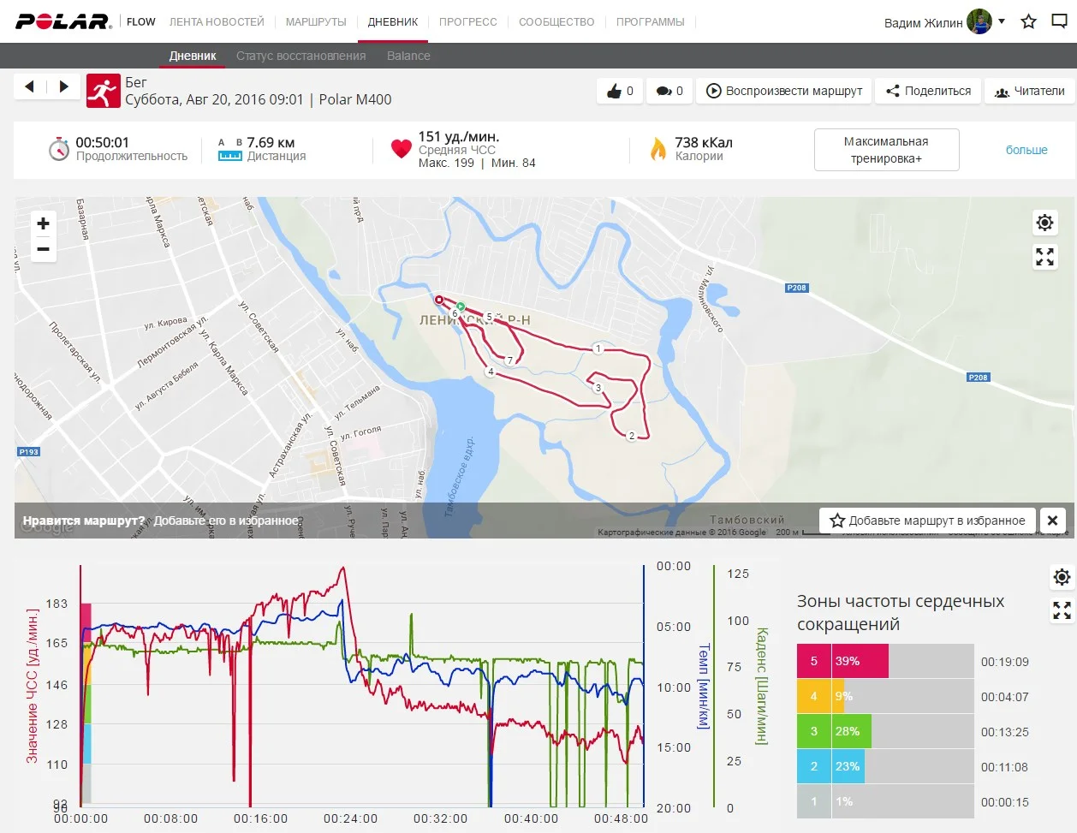Click heart rate zone 2 bar (23%)
The image size is (1077, 833).
click(x=885, y=766)
